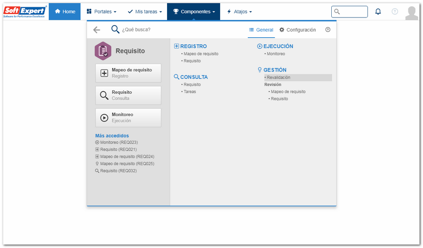Open most accessed Mapeo de requisito (REQ025)
Viewport: 423px width, 248px height.
pos(125,164)
